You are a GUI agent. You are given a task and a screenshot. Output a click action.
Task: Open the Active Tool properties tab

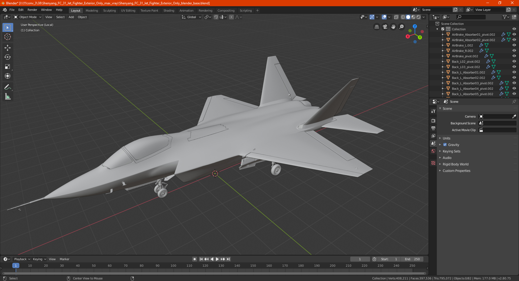click(433, 111)
